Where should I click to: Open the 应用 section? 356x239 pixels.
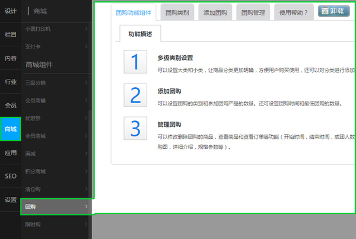[11, 153]
